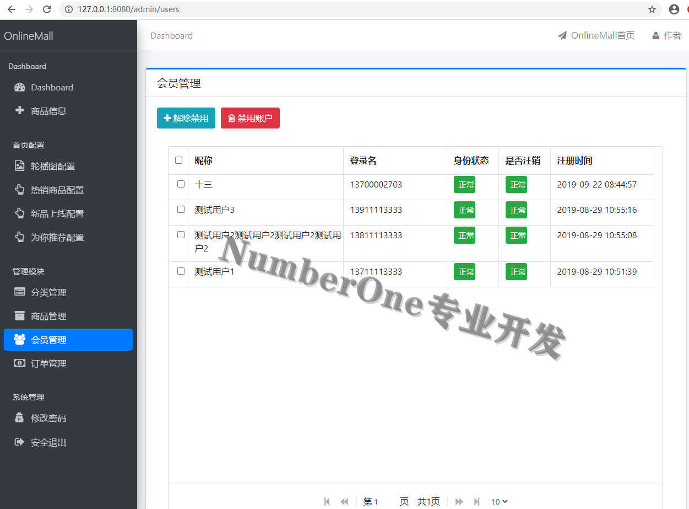Image resolution: width=689 pixels, height=509 pixels.
Task: Click the sign-out icon beside 安全退出
Action: [20, 442]
